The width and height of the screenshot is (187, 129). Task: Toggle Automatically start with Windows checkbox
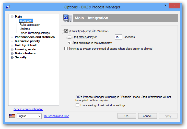[x=66, y=31]
